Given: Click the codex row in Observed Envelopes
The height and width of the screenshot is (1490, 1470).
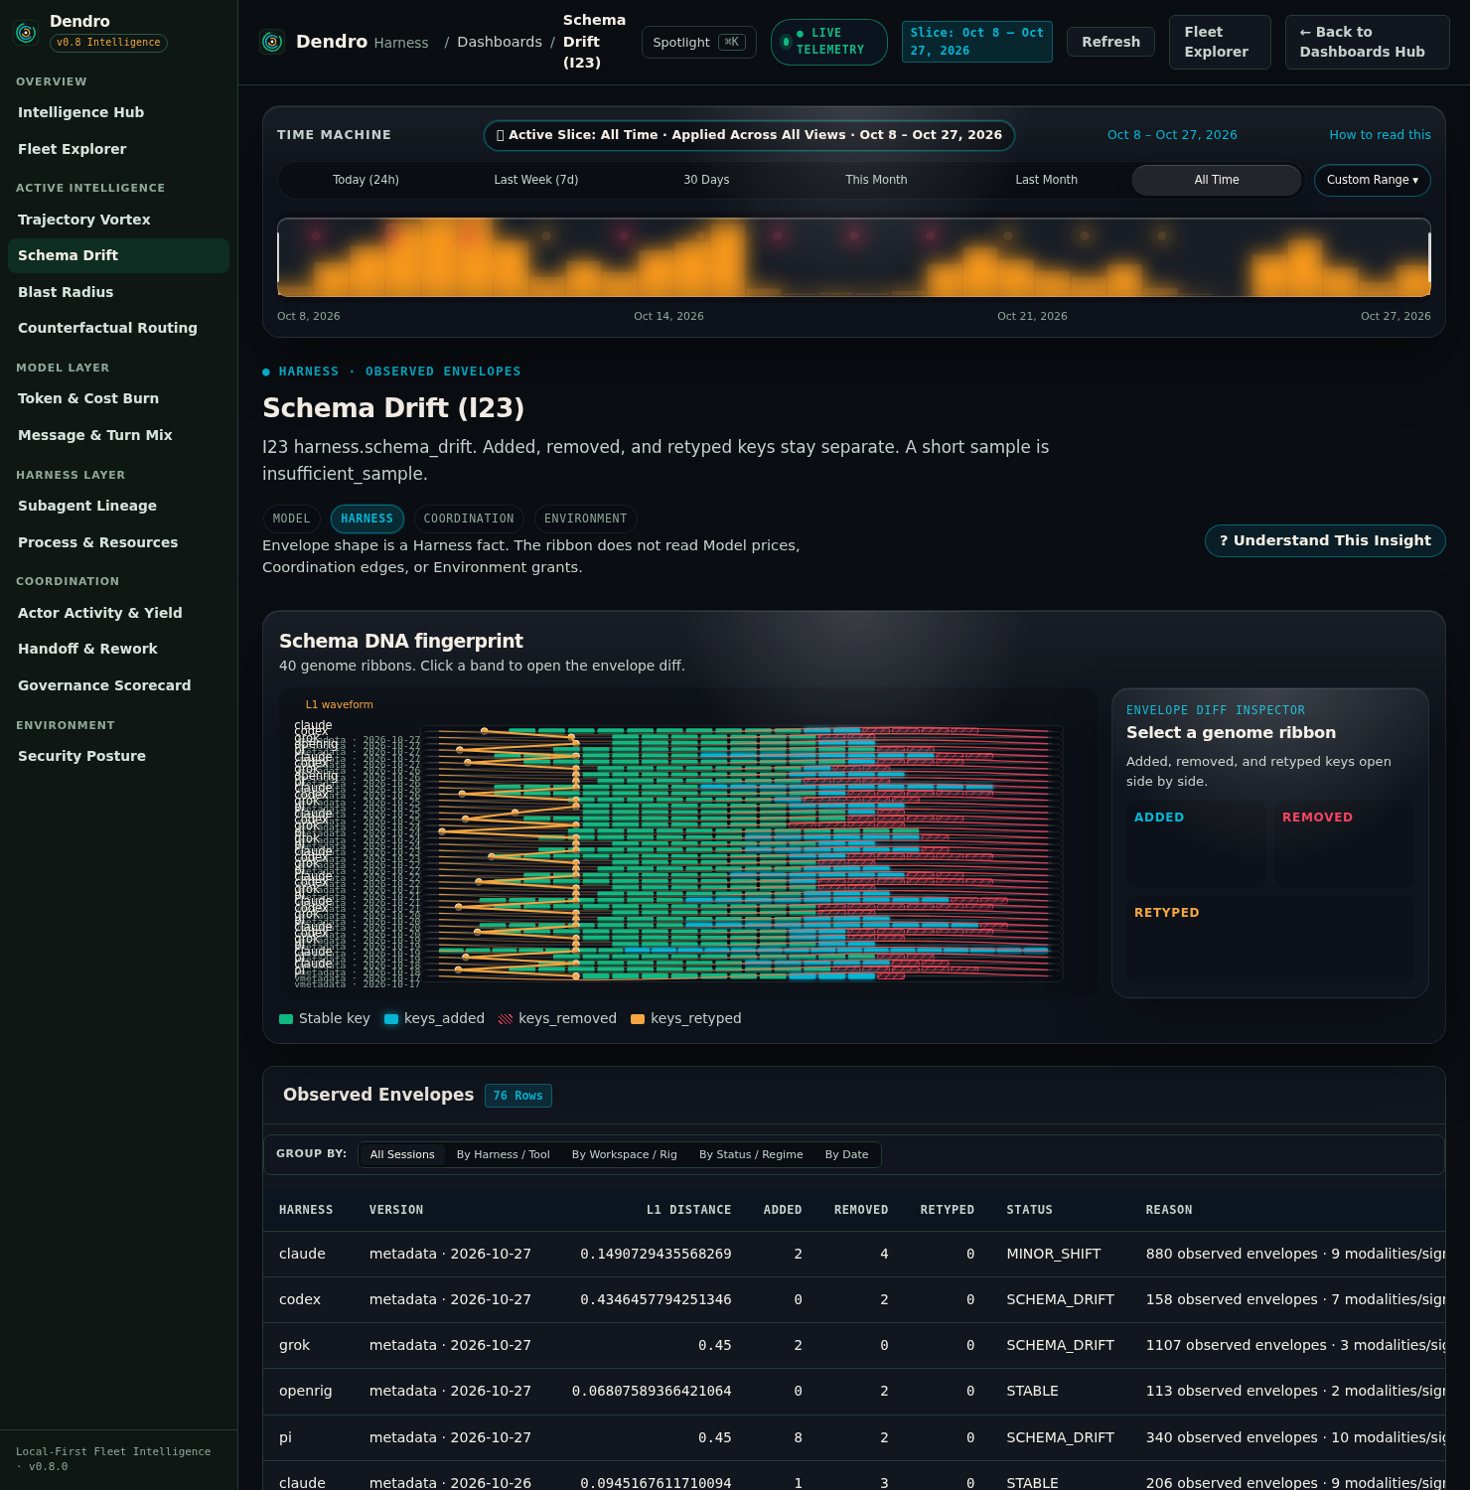Looking at the screenshot, I should point(854,1299).
